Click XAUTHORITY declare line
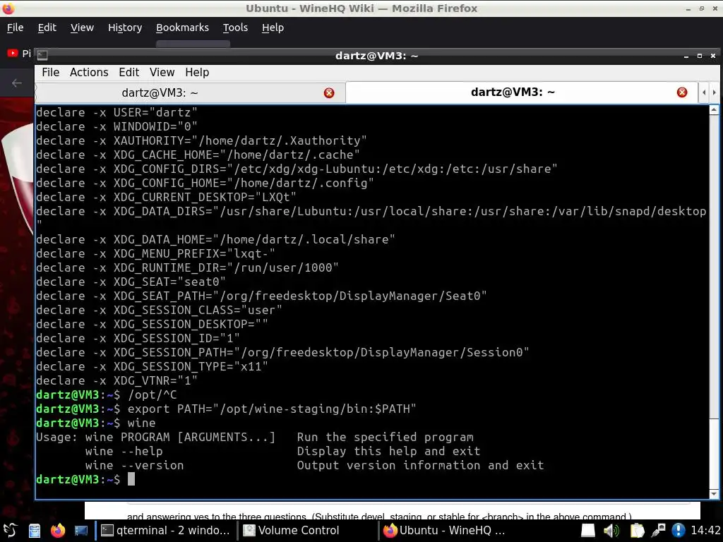The width and height of the screenshot is (723, 542). click(201, 140)
